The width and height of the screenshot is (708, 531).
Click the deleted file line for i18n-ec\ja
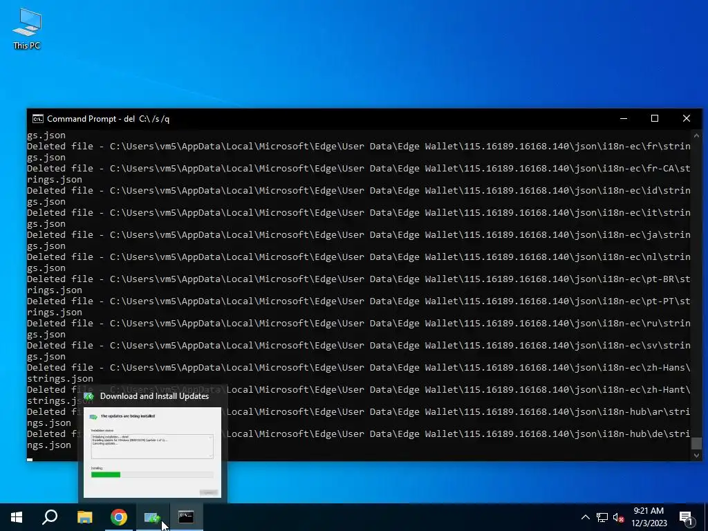tap(359, 240)
